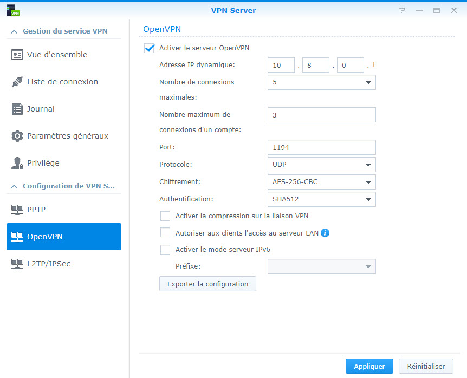Click the VPN Server window title
467x378 pixels.
233,10
